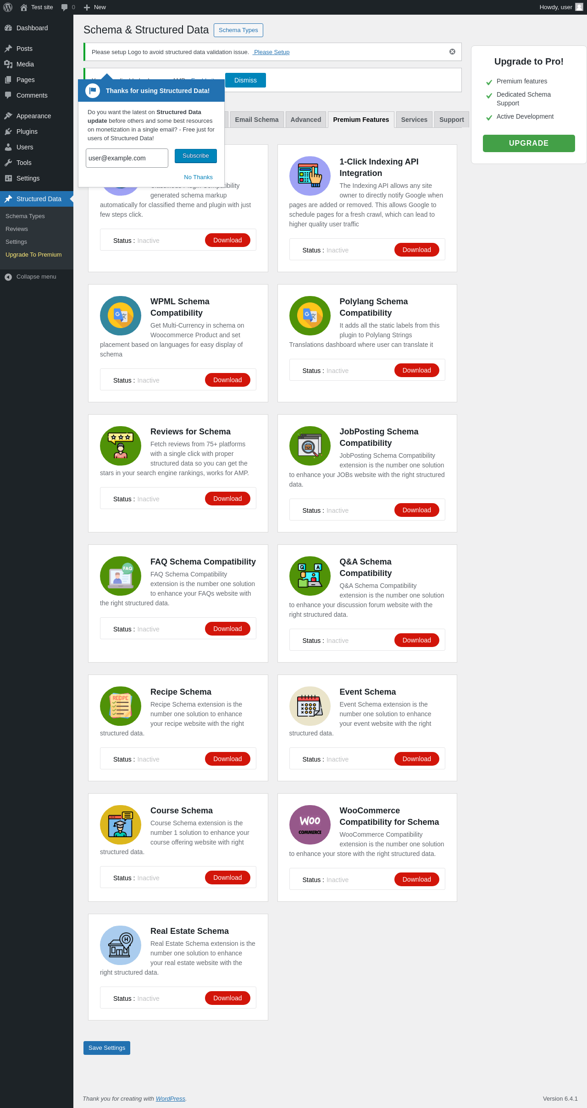
Task: Click the Recipe Schema icon
Action: pyautogui.click(x=121, y=706)
